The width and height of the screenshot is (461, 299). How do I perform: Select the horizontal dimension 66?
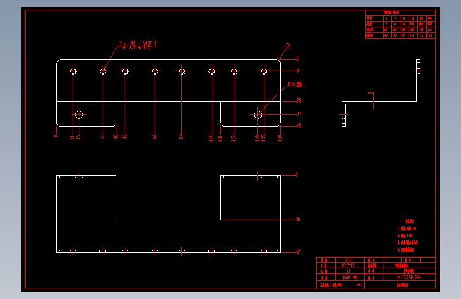(154, 137)
